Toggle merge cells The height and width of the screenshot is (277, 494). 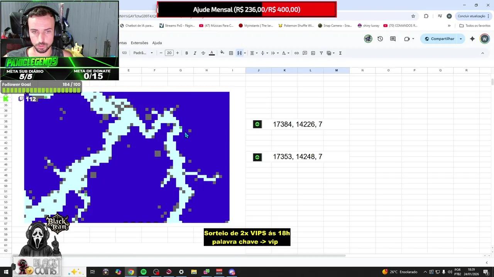[x=239, y=53]
